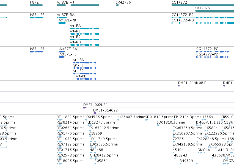Viewport: 234px width, 165px height.
Task: Select transcript Act87E-RB
Action: pos(62,23)
